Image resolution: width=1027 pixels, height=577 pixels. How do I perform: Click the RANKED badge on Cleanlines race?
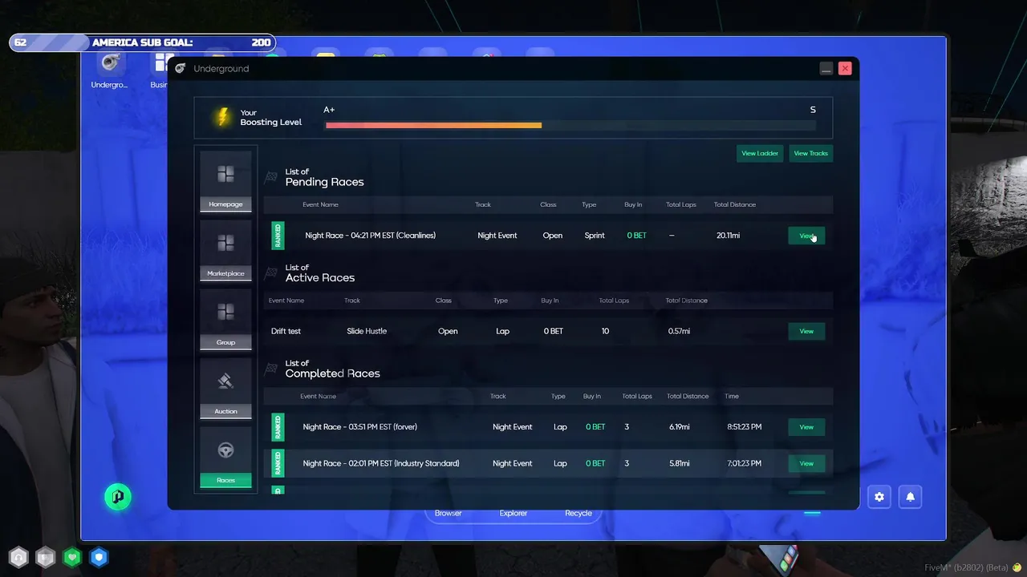point(278,236)
